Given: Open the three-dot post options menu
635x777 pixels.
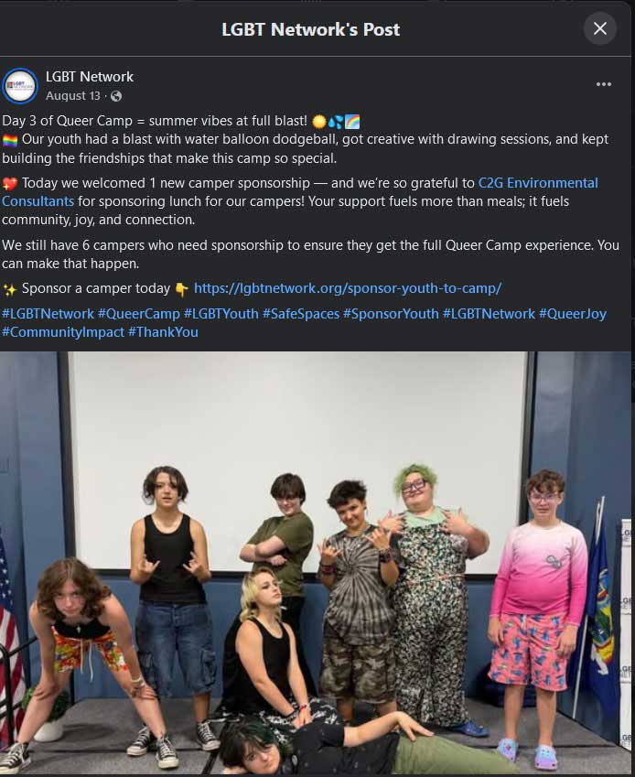Looking at the screenshot, I should (603, 84).
